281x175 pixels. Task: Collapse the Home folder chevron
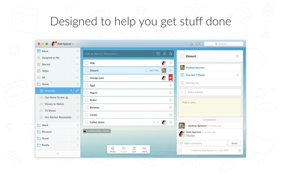click(x=78, y=84)
